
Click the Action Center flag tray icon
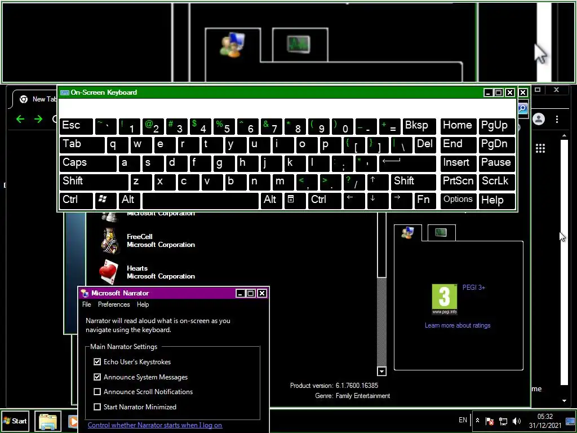coord(490,421)
